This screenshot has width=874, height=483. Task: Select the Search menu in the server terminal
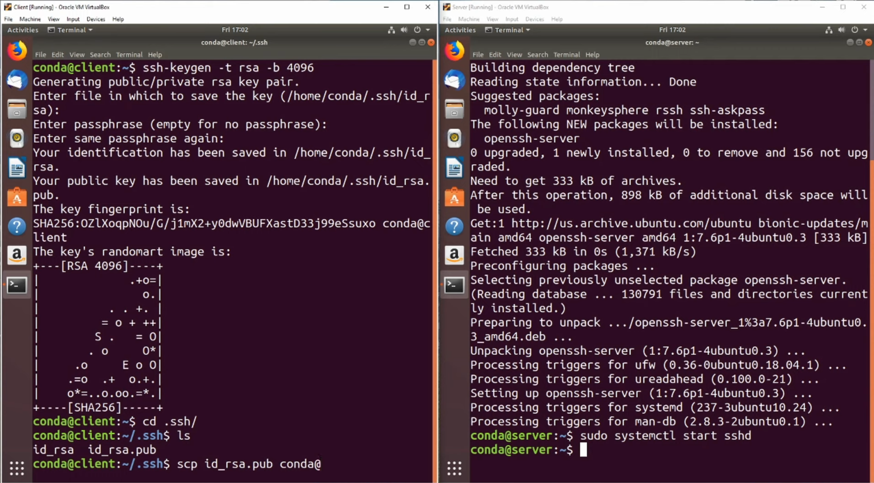pyautogui.click(x=538, y=54)
